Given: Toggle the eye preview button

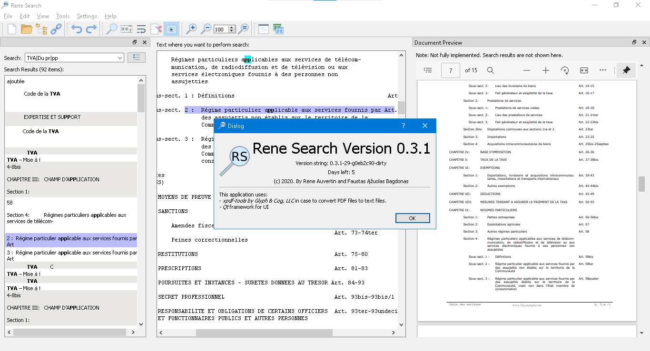Looking at the screenshot, I should tap(171, 29).
